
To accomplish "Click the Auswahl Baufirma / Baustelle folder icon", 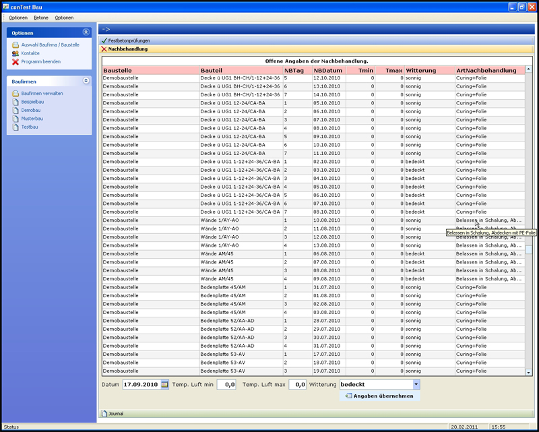I will coord(15,45).
